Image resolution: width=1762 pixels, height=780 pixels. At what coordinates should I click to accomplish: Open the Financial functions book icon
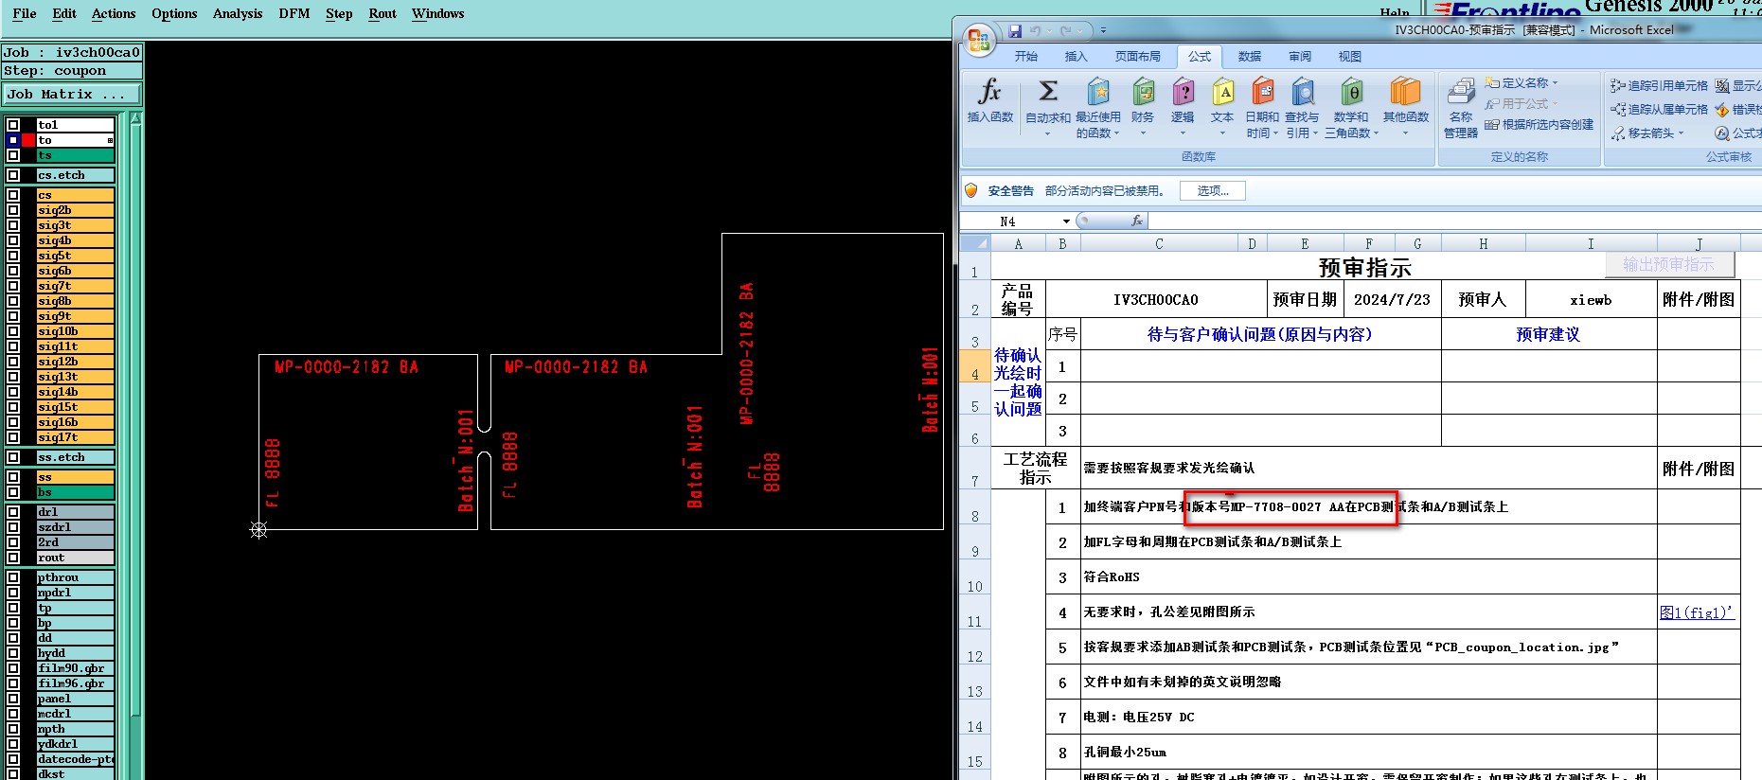1144,92
